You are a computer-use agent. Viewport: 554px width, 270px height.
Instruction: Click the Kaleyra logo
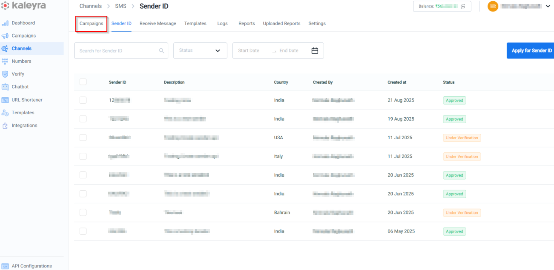(23, 6)
